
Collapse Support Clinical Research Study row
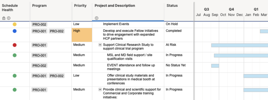point(100,45)
